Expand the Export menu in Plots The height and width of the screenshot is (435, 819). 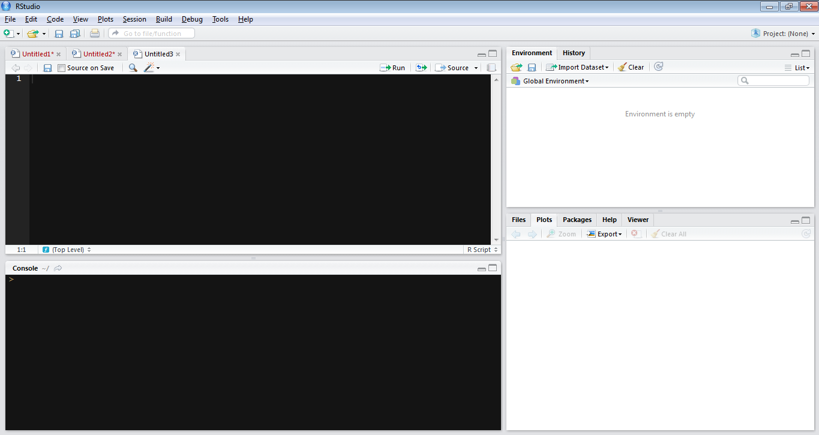click(x=604, y=234)
